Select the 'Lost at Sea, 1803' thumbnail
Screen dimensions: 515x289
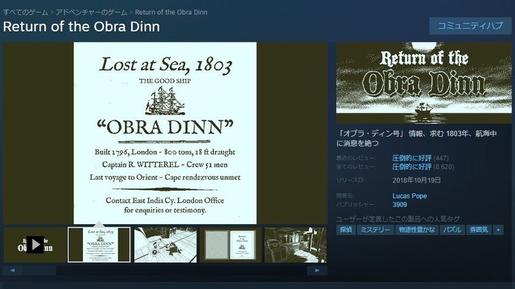tap(99, 245)
